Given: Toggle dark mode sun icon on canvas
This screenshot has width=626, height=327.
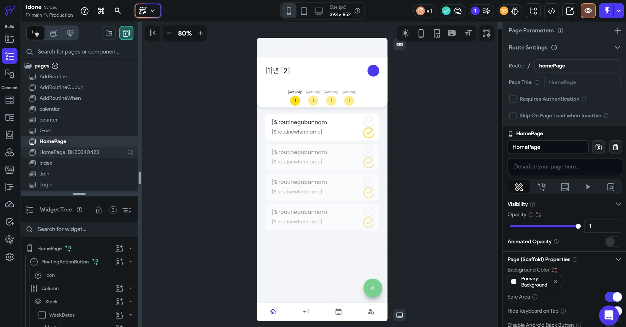Looking at the screenshot, I should click(x=405, y=33).
